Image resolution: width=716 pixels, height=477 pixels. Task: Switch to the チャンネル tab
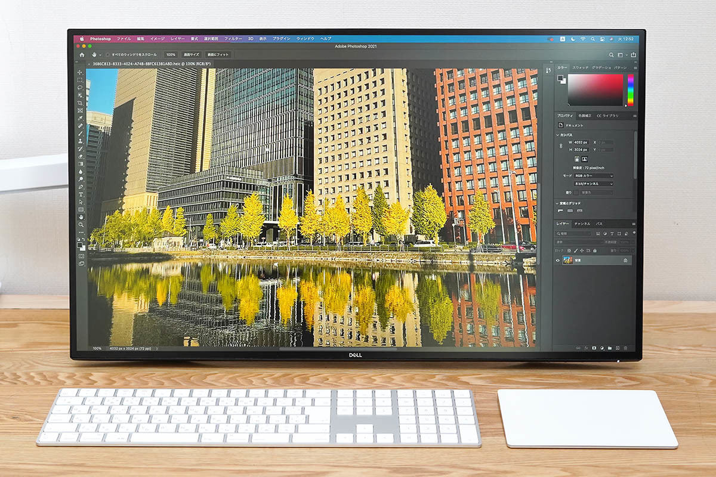click(582, 224)
